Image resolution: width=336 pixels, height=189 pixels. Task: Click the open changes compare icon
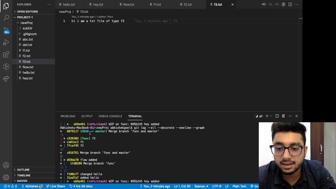coord(264,4)
